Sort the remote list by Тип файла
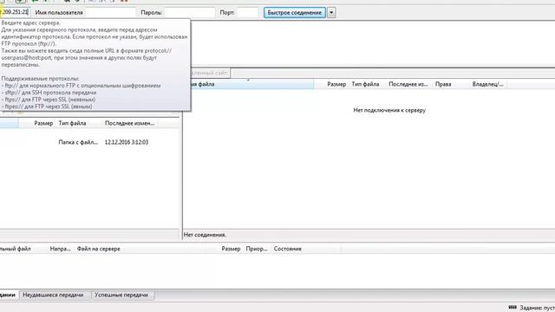 (x=366, y=84)
